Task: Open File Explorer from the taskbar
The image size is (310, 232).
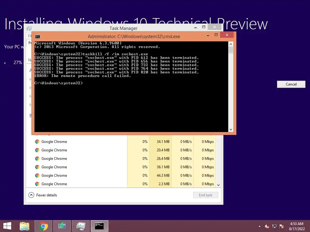Action: (25, 226)
